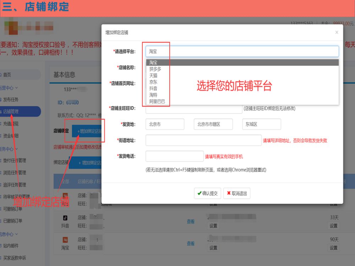Pick 淘特 in the platform dropdown list
The width and height of the screenshot is (355, 266).
(x=242, y=95)
